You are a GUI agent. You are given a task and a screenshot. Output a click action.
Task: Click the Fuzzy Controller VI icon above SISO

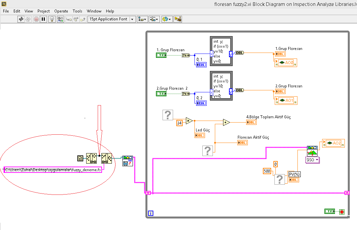[x=312, y=151]
